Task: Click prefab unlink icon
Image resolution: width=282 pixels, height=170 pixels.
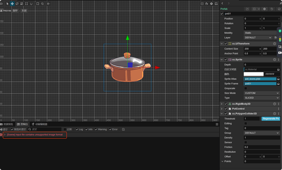Action: [254, 9]
